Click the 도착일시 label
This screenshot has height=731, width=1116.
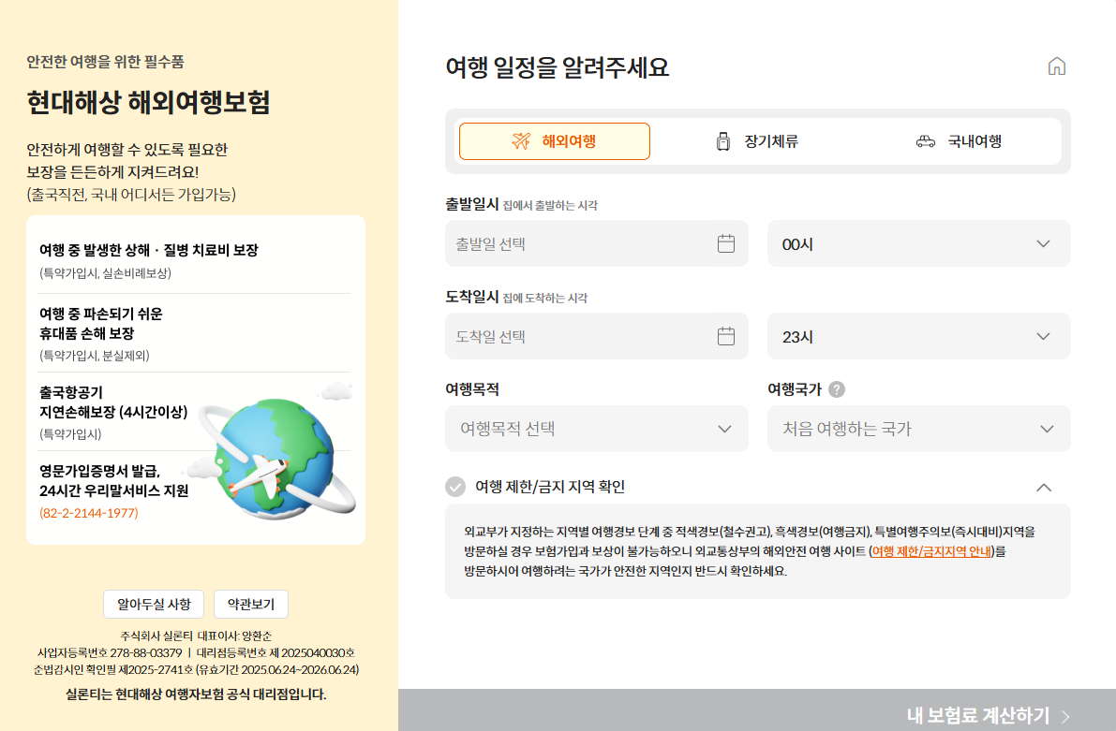coord(472,297)
